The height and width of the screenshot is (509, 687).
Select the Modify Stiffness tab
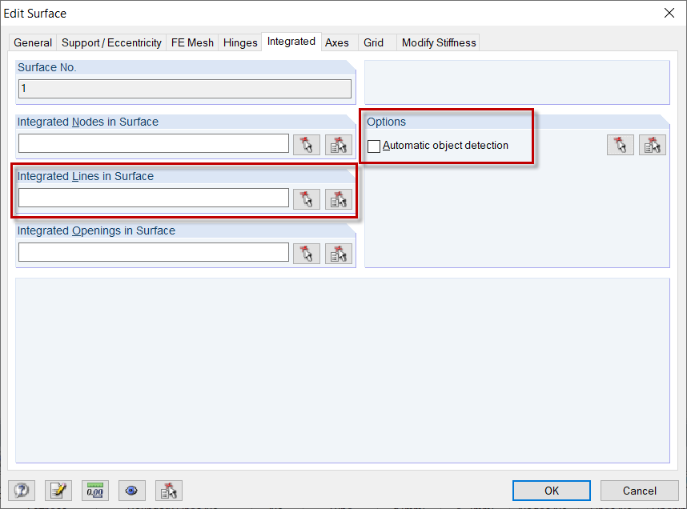click(x=438, y=42)
